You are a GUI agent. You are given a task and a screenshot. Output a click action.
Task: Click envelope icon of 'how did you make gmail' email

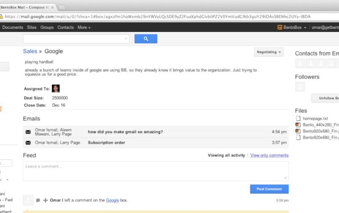[x=28, y=132]
